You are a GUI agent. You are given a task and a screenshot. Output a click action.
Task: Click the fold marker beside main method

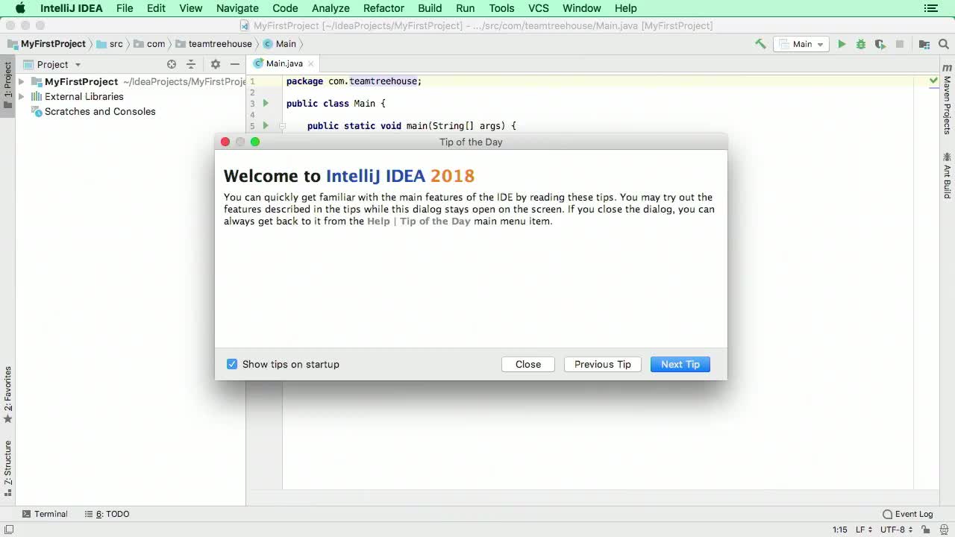click(x=282, y=126)
